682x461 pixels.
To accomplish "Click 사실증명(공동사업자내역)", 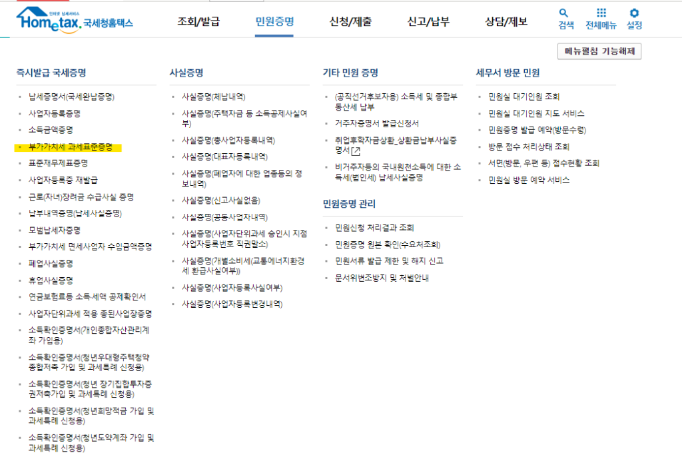I will pos(225,217).
